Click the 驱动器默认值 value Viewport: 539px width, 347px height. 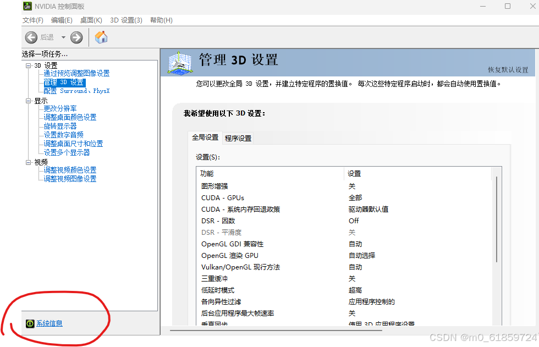pos(368,209)
